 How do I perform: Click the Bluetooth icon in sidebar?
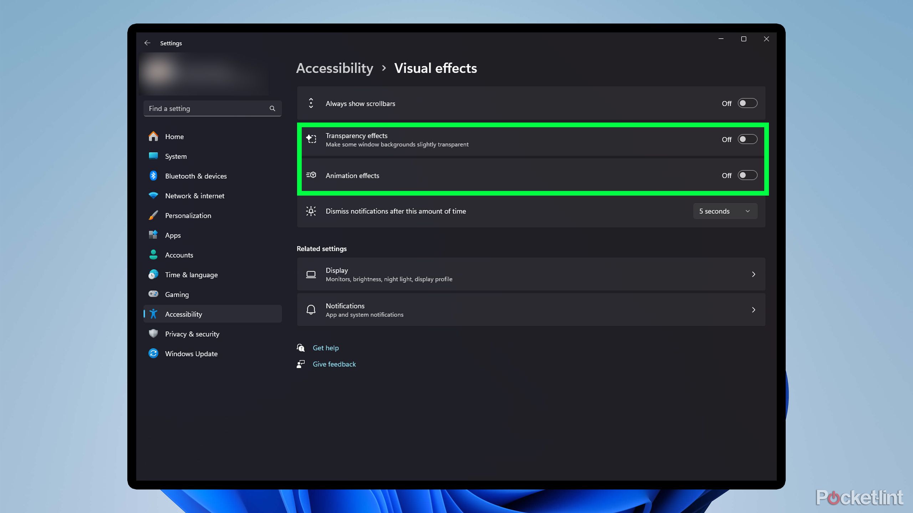pos(153,176)
